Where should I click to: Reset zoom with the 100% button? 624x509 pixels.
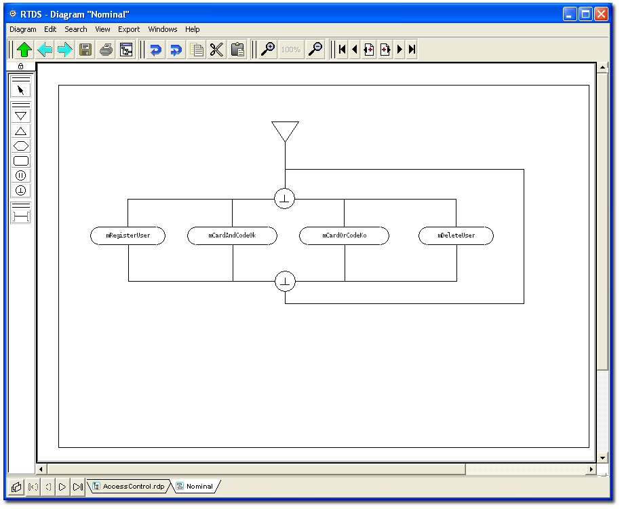click(291, 50)
